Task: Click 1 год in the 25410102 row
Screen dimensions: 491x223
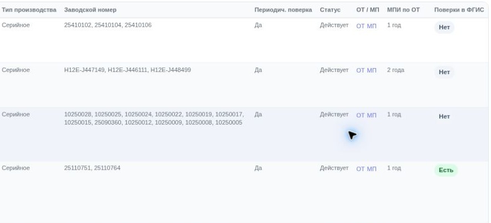Action: tap(394, 25)
